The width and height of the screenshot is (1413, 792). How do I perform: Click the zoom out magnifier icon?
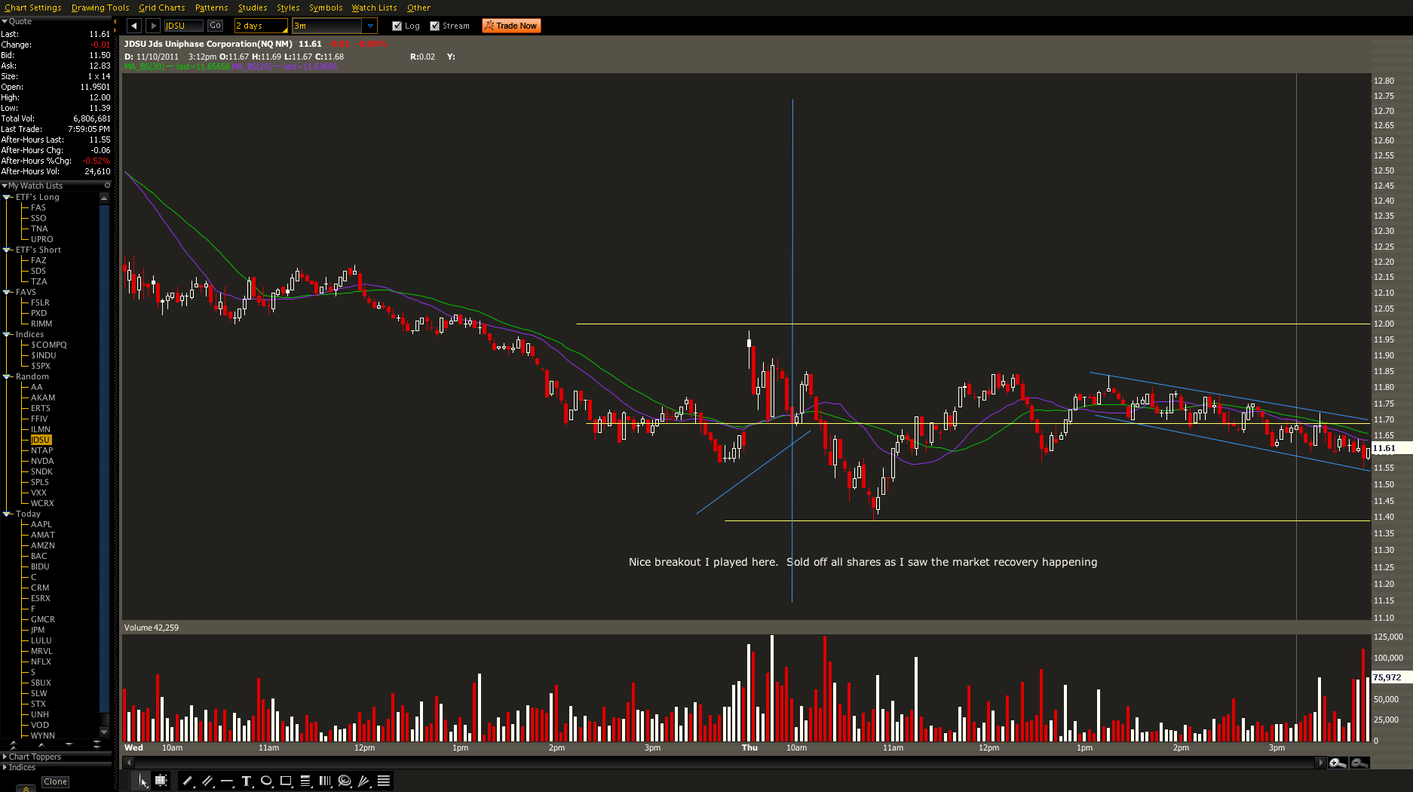pyautogui.click(x=1359, y=763)
